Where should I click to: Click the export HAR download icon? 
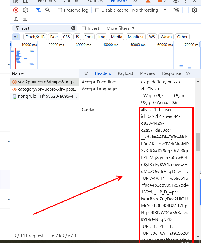coord(25,19)
